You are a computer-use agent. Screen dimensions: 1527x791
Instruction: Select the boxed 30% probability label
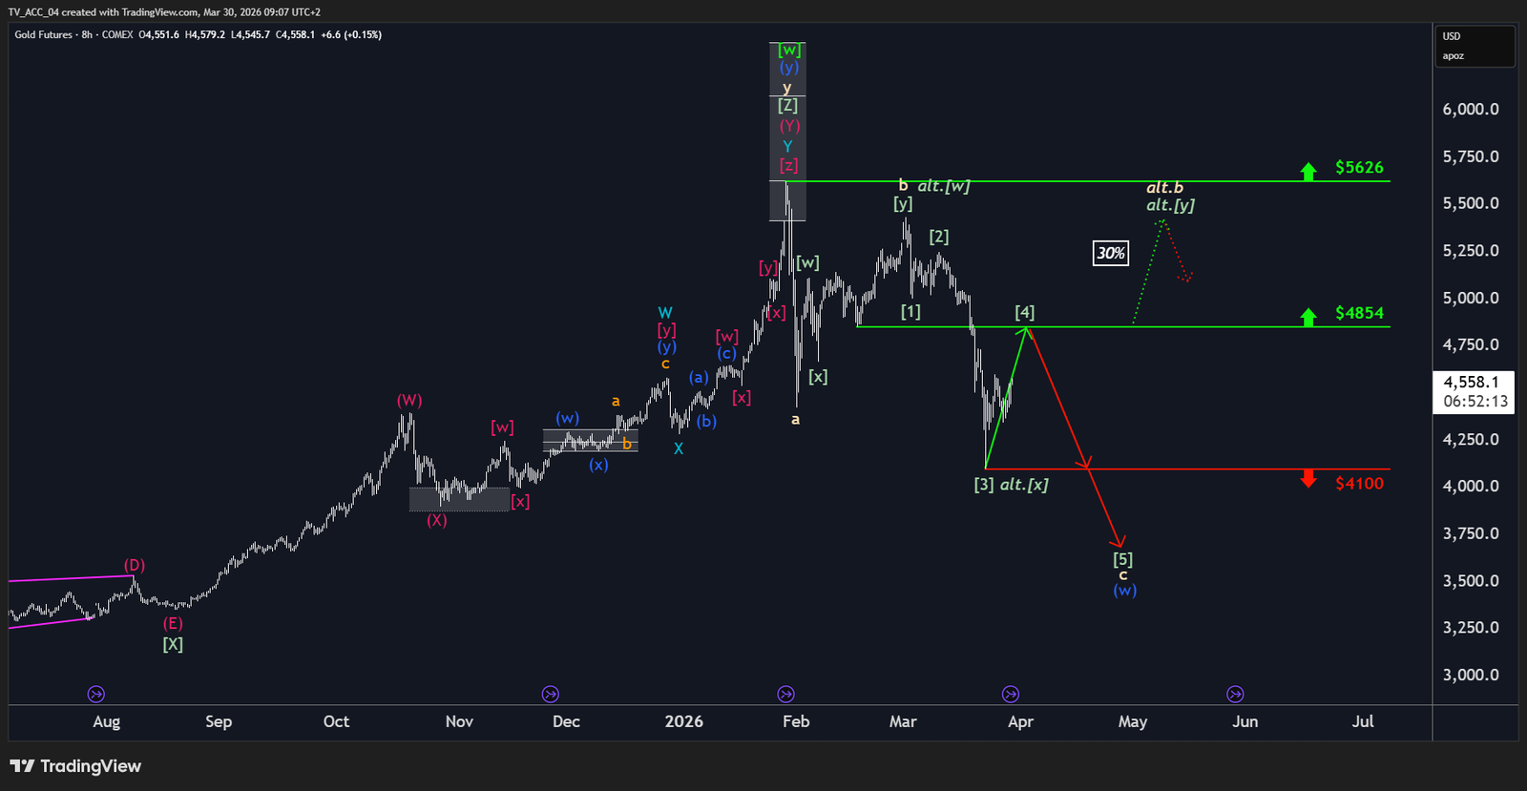(1110, 253)
